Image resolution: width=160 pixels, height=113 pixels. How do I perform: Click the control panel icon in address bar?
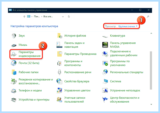click(29, 16)
